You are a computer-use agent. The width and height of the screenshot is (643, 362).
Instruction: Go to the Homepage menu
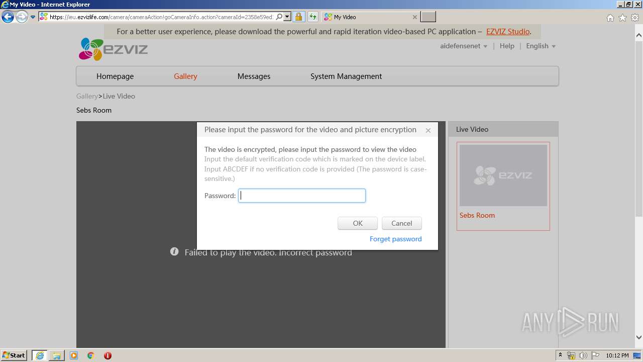115,76
